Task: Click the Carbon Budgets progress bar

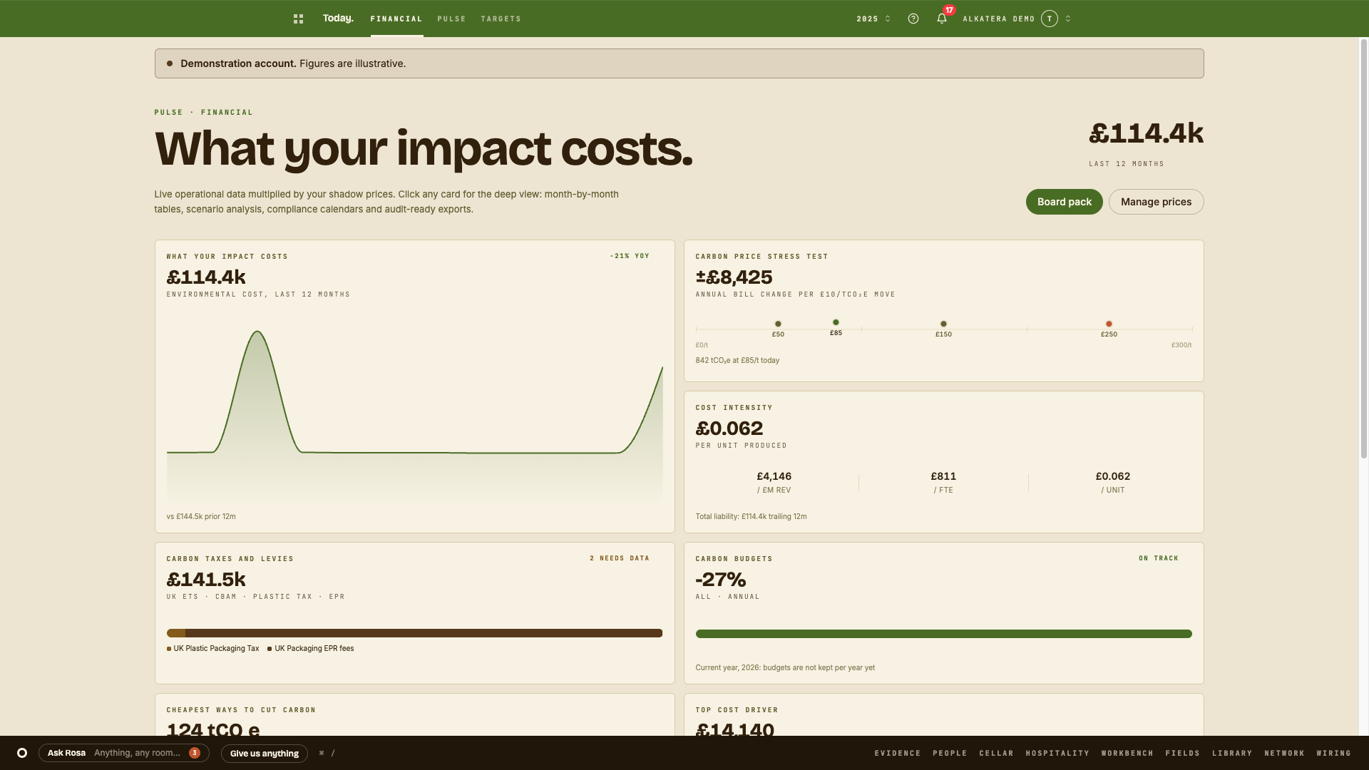Action: click(x=943, y=634)
